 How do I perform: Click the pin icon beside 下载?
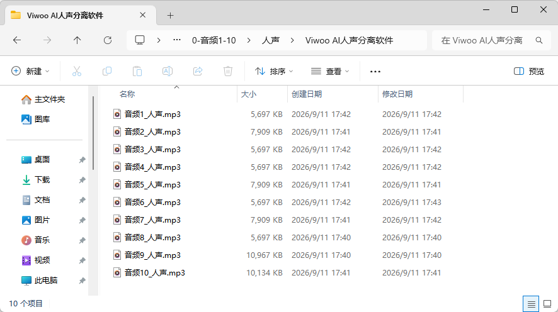point(83,180)
